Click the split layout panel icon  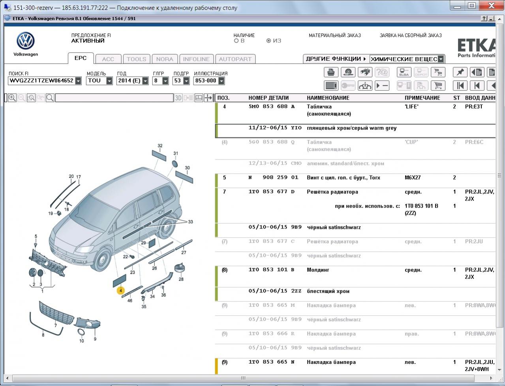coord(199,98)
